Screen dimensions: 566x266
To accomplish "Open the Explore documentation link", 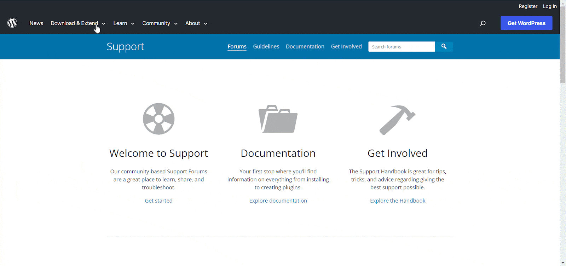I will 278,201.
